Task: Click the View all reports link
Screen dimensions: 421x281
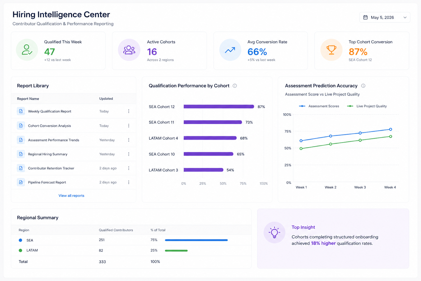Action: [72, 196]
